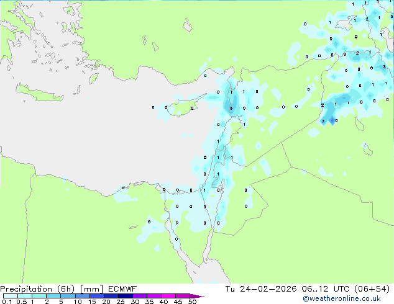Pick the 10–15 mm legend color swatch
The width and height of the screenshot is (394, 304).
(83, 296)
